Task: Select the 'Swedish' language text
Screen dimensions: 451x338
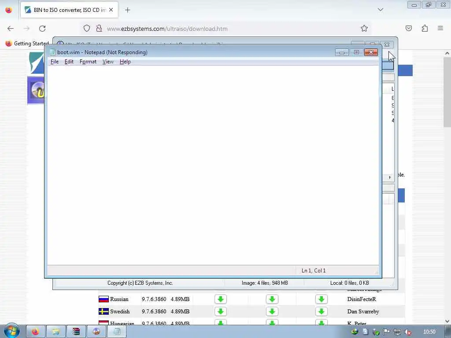Action: click(x=120, y=312)
